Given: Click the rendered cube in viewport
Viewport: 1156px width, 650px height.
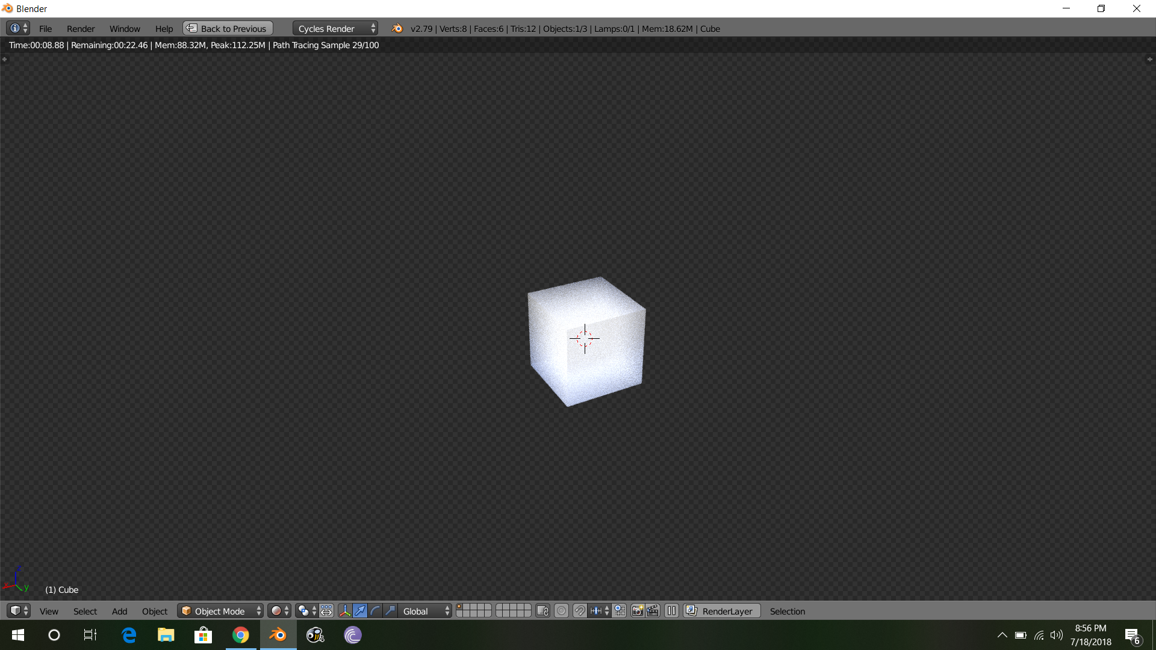Looking at the screenshot, I should (586, 341).
